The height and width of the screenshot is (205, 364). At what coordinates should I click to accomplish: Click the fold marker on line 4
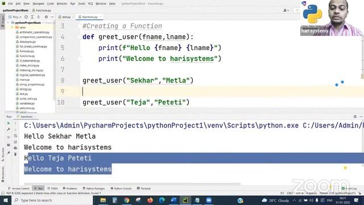point(80,37)
